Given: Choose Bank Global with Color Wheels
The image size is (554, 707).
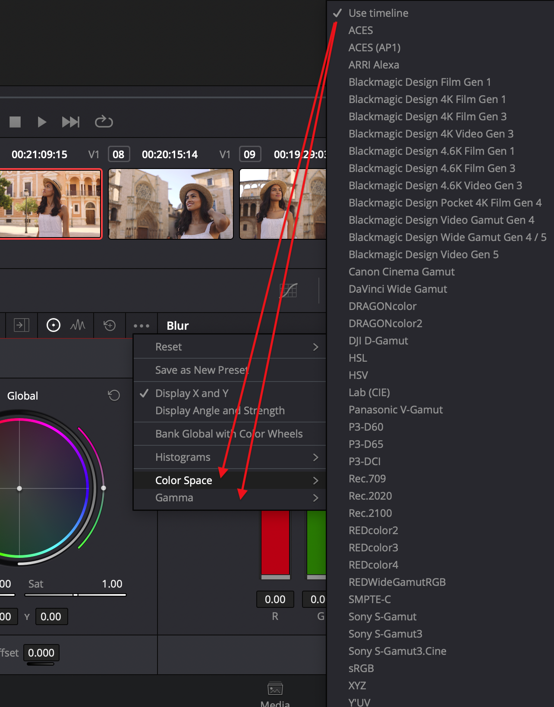Looking at the screenshot, I should [x=230, y=434].
